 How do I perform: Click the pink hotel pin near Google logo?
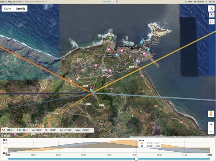point(15,134)
